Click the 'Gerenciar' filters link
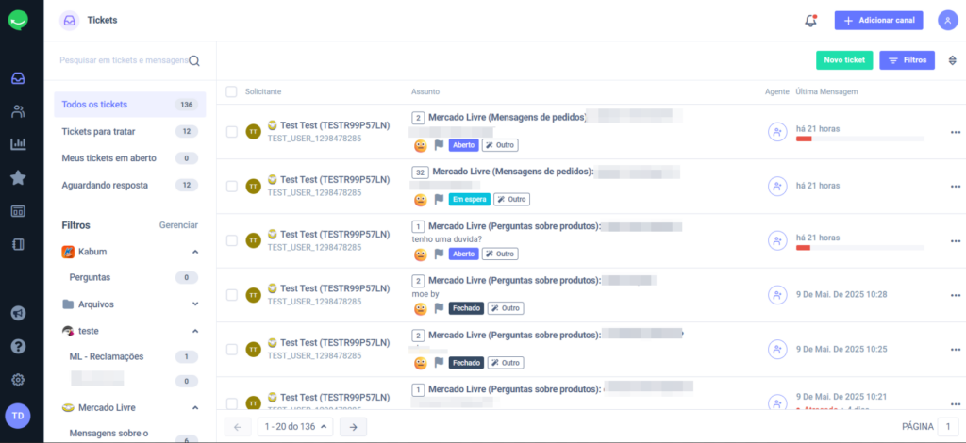Viewport: 966px width, 443px height. click(178, 225)
